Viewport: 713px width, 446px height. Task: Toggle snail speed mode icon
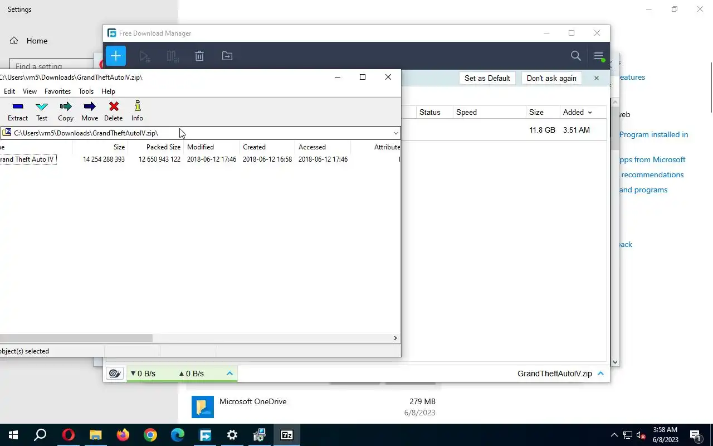tap(115, 374)
